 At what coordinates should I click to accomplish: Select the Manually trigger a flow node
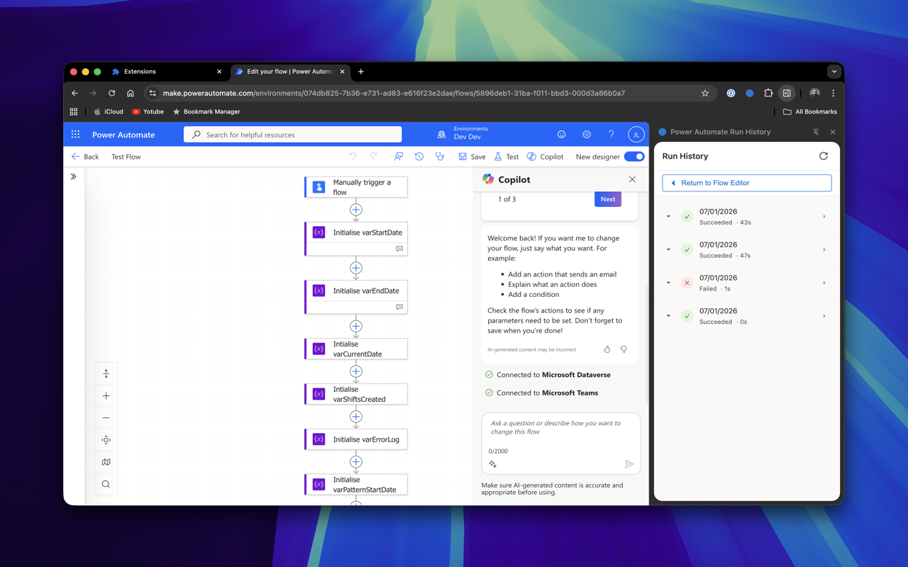tap(356, 187)
